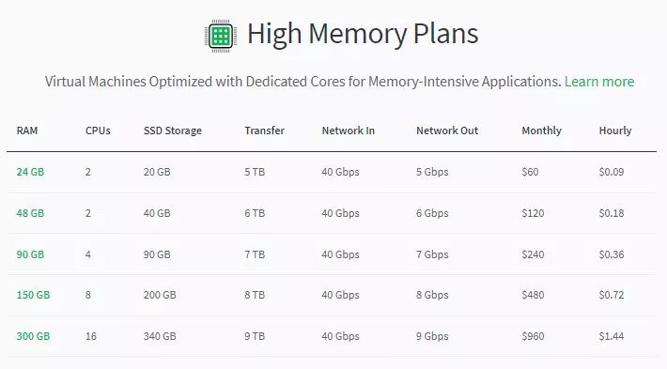Viewport: 667px width, 369px height.
Task: Open the 150 GB RAM plan
Action: pos(33,295)
